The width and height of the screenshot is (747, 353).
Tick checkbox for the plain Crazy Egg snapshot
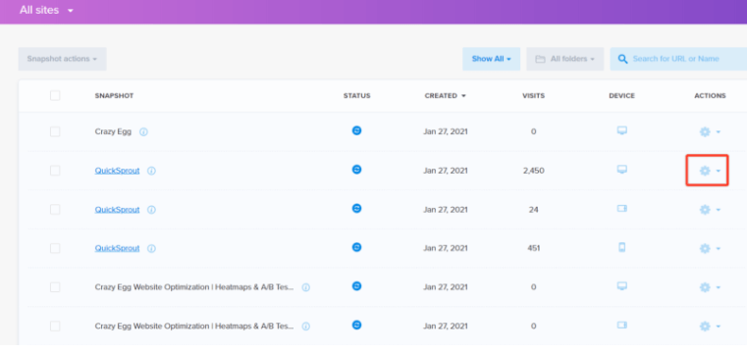[x=55, y=131]
